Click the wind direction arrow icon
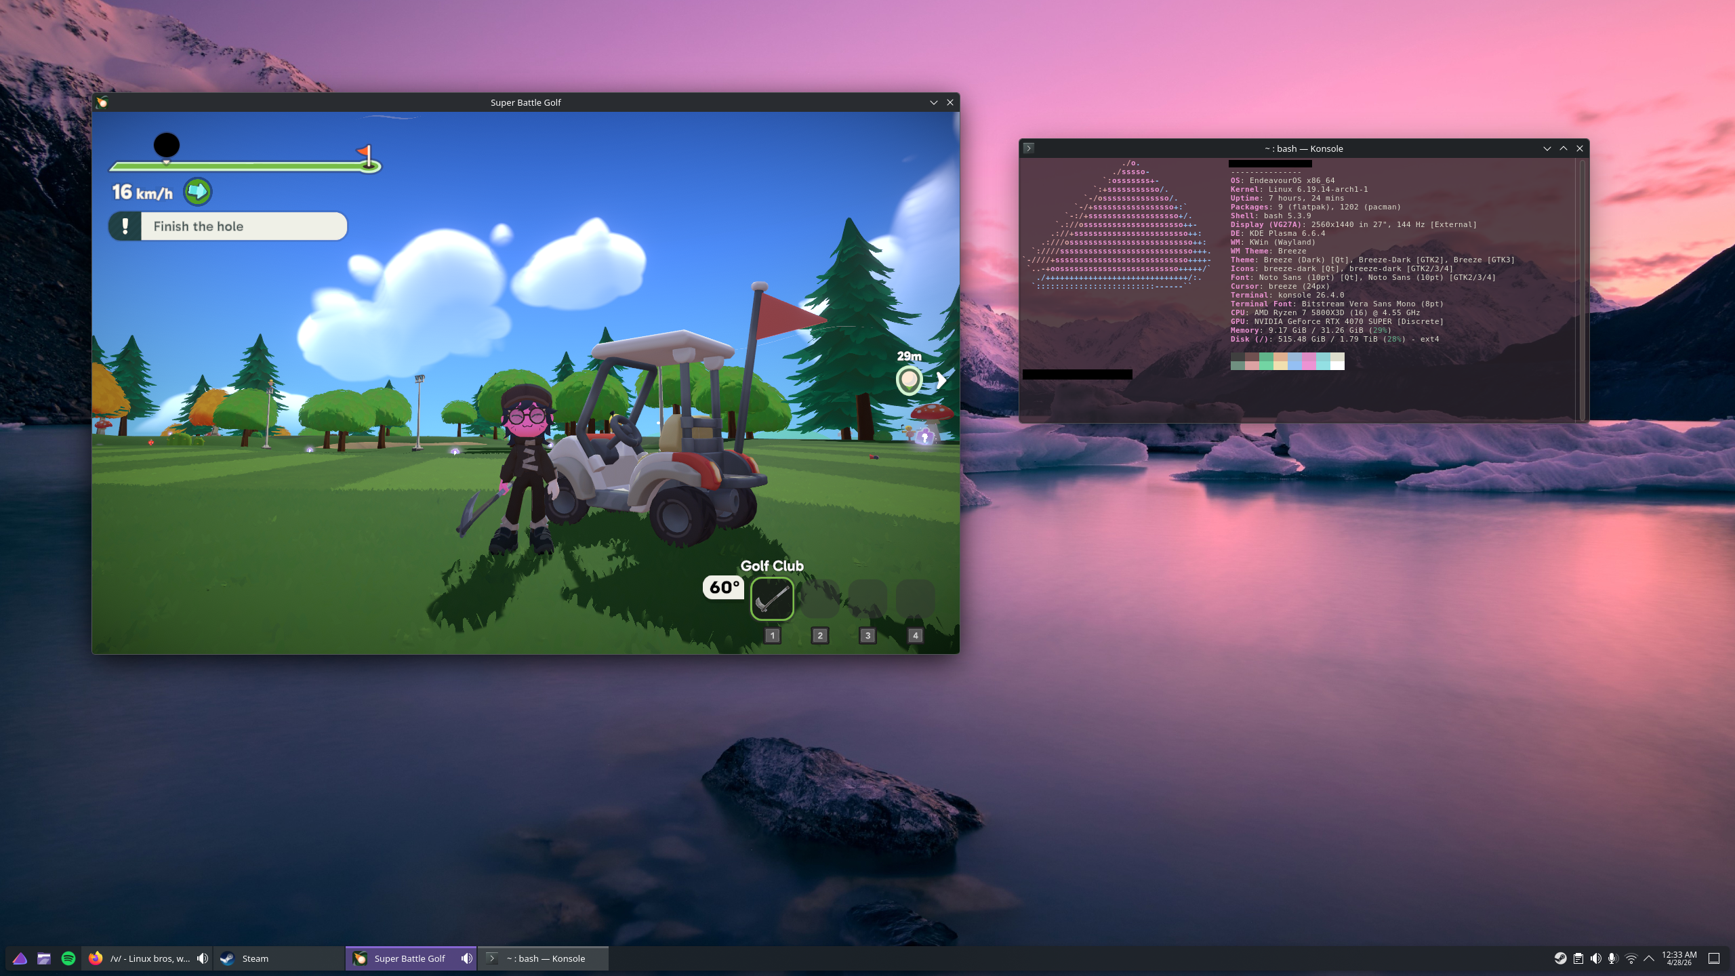Screen dimensions: 1735x976 (197, 192)
